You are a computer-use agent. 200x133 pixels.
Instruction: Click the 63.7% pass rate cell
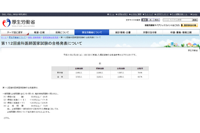140,77
